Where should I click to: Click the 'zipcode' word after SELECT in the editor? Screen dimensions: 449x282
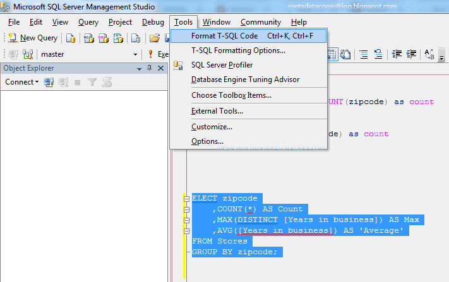240,198
